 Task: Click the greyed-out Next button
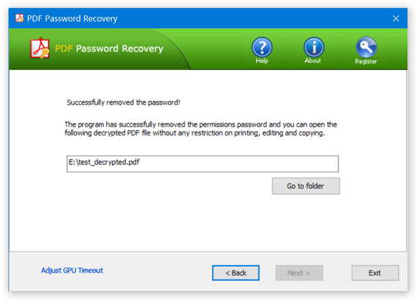pyautogui.click(x=299, y=273)
